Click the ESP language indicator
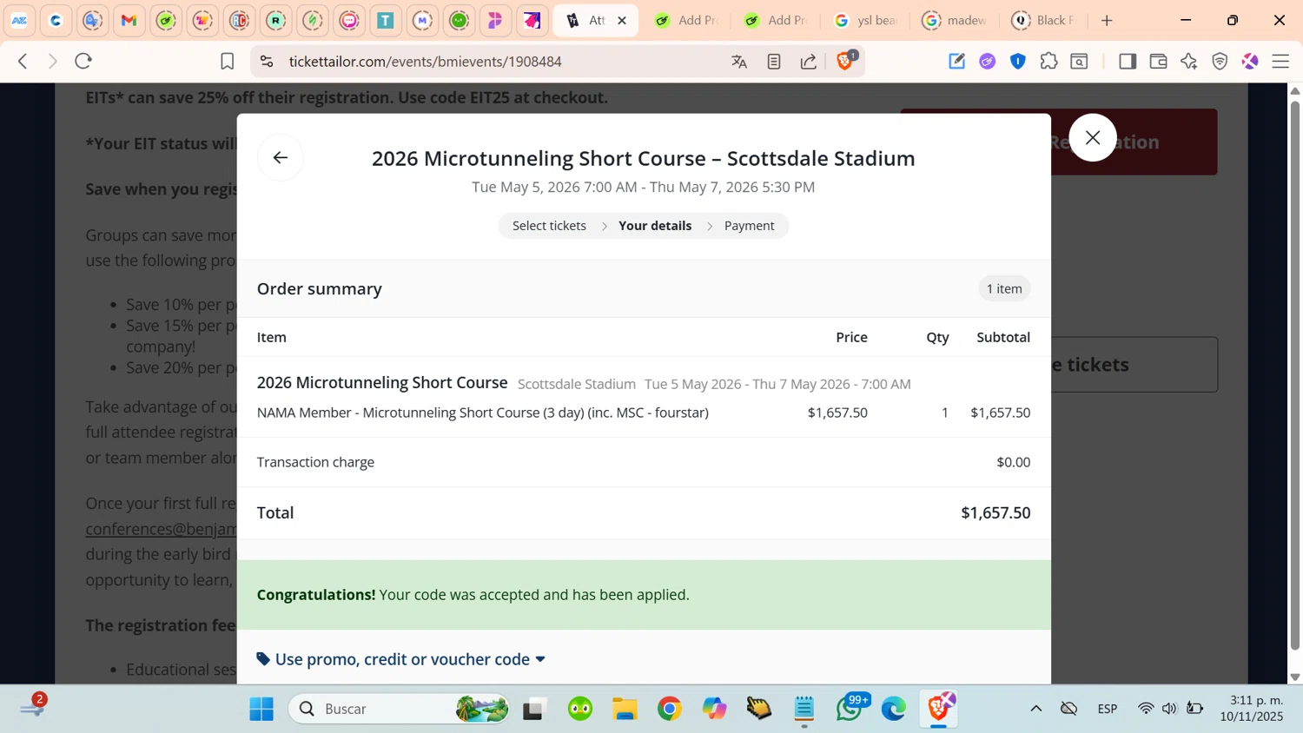This screenshot has height=733, width=1303. click(x=1108, y=709)
